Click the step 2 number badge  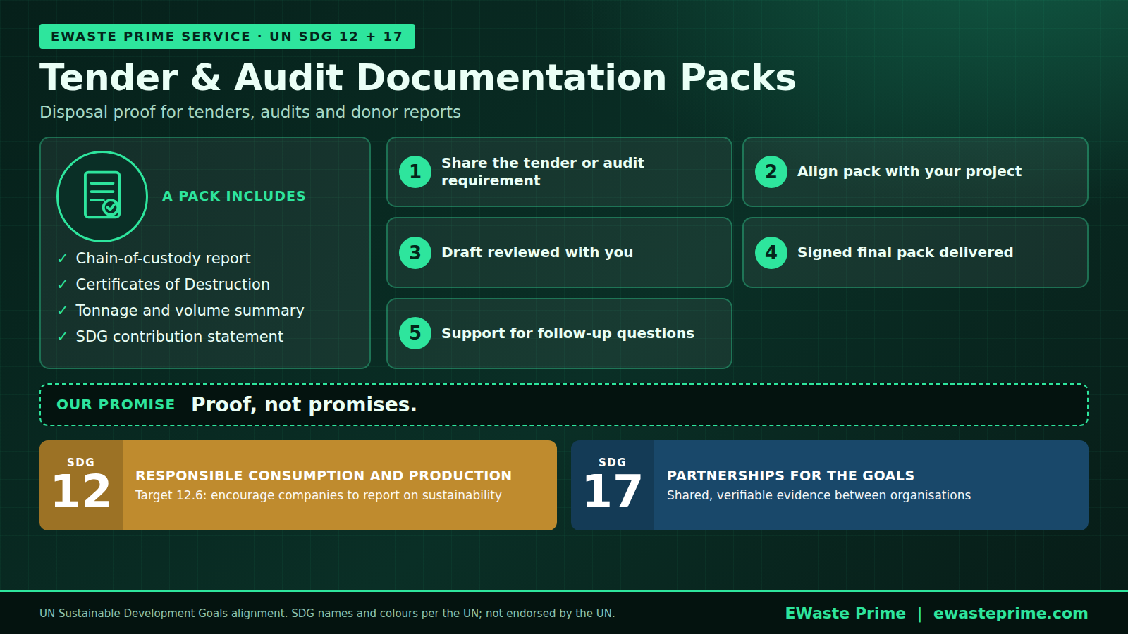pos(771,172)
